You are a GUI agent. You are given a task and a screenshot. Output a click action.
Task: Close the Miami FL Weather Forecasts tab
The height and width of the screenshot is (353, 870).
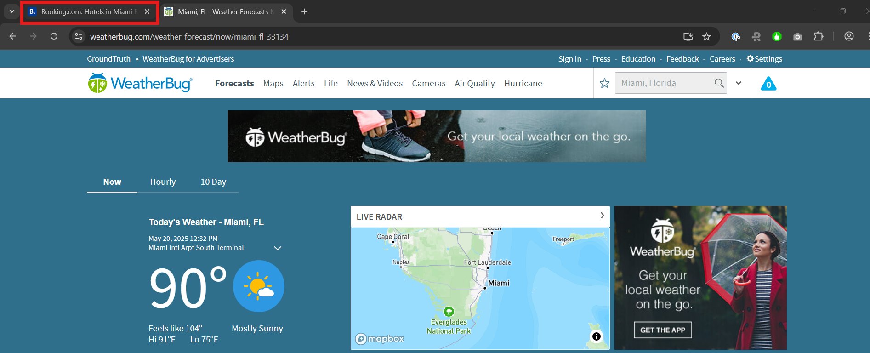tap(284, 11)
